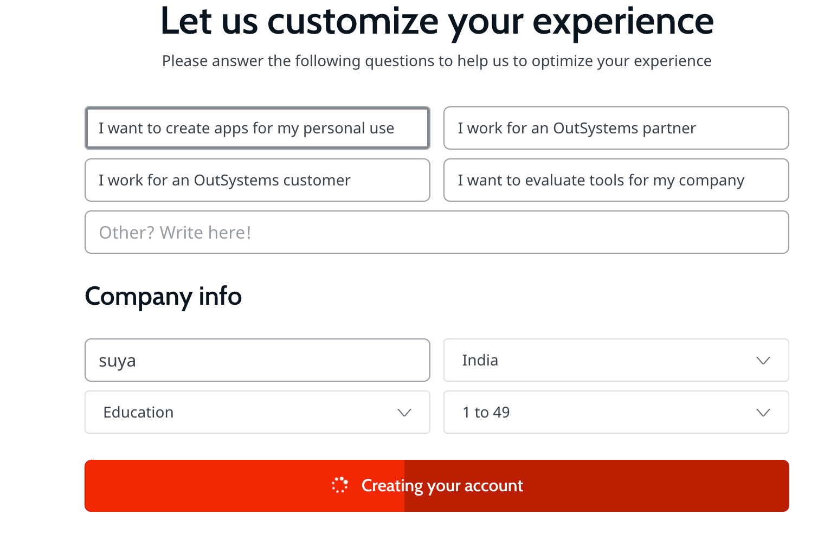Click the darker red progress section of the button
Viewport: 824px width, 539px height.
[651, 486]
